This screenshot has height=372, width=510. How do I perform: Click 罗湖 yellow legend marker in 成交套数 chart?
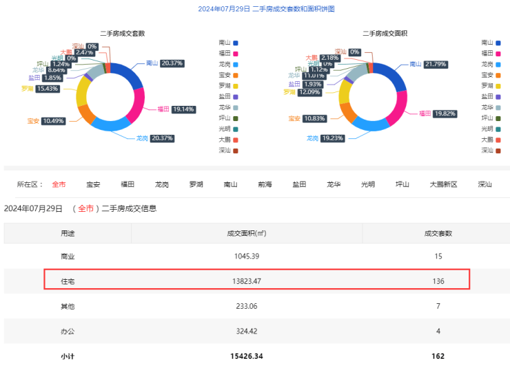tap(235, 85)
